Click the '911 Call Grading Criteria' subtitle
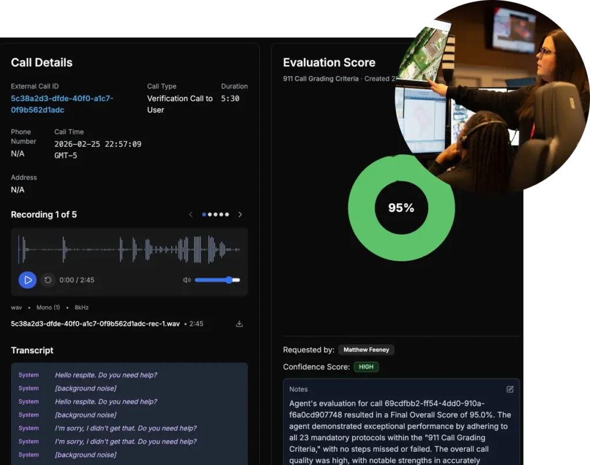The height and width of the screenshot is (465, 590). [x=320, y=79]
